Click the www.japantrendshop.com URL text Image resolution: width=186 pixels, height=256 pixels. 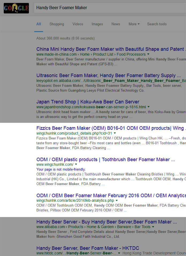coord(91,107)
